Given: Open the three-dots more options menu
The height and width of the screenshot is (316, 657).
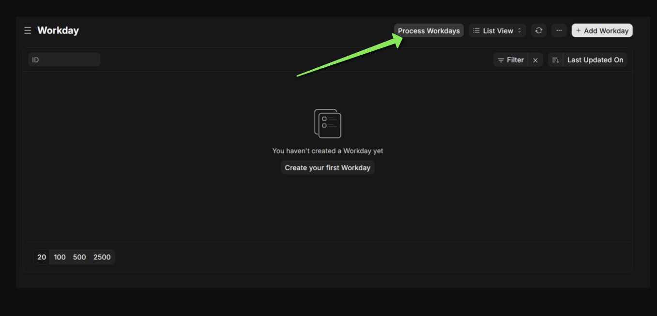Looking at the screenshot, I should pos(559,30).
